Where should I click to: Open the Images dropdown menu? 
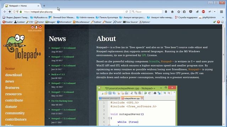point(50,22)
